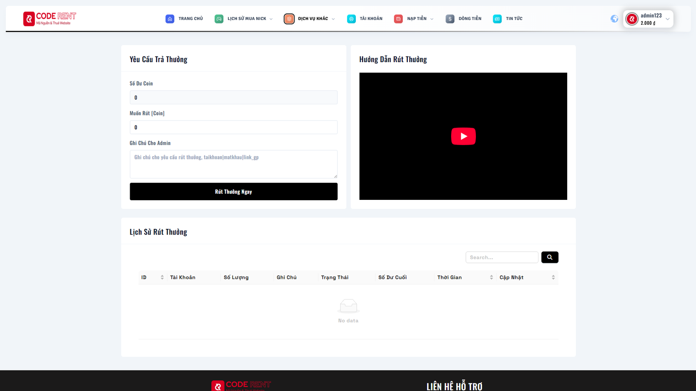Open Tài Khoản via its account icon
The image size is (696, 391).
coord(351,19)
